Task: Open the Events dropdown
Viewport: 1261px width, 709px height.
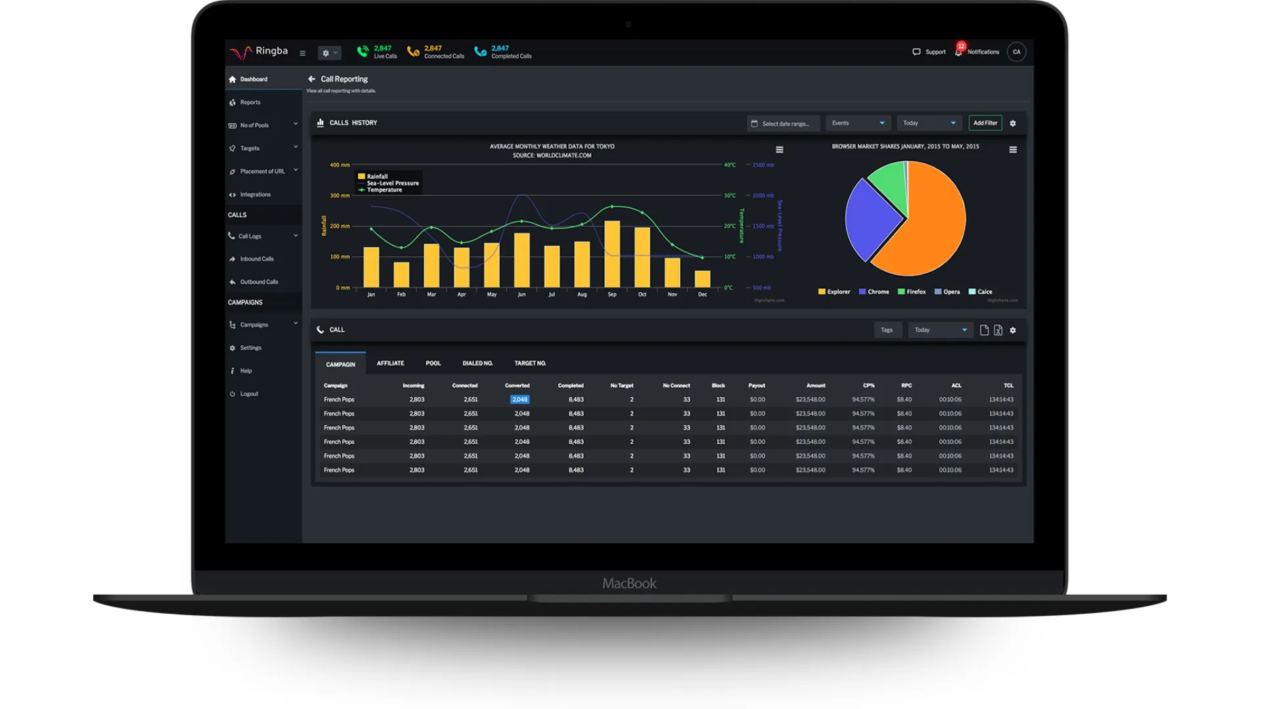Action: 858,123
